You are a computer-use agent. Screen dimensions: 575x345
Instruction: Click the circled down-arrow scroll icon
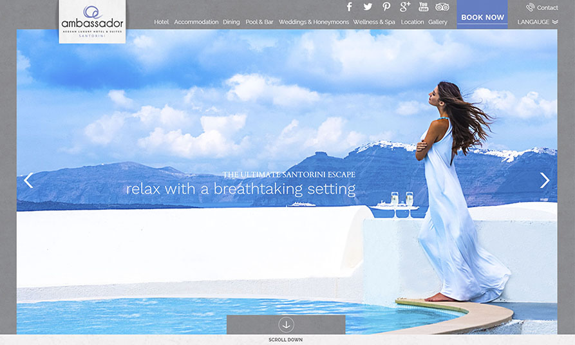[x=286, y=324]
